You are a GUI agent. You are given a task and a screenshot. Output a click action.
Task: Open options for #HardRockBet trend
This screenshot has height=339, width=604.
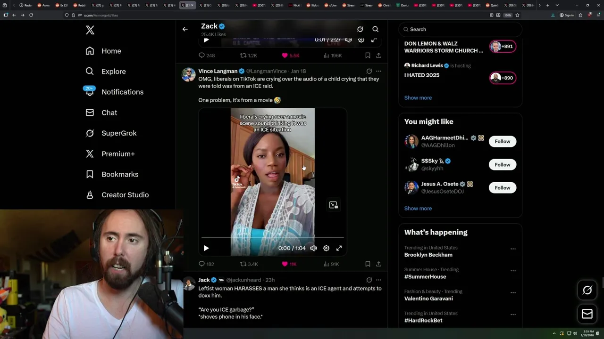(513, 314)
